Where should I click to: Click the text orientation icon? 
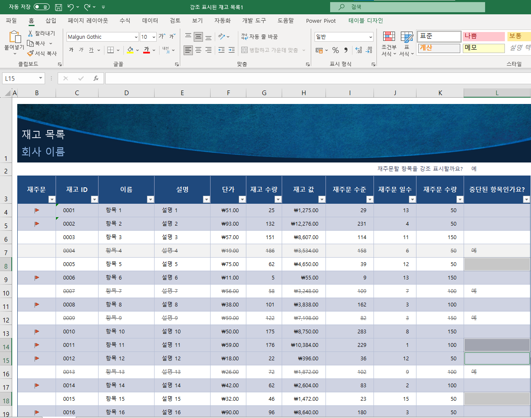tap(221, 37)
